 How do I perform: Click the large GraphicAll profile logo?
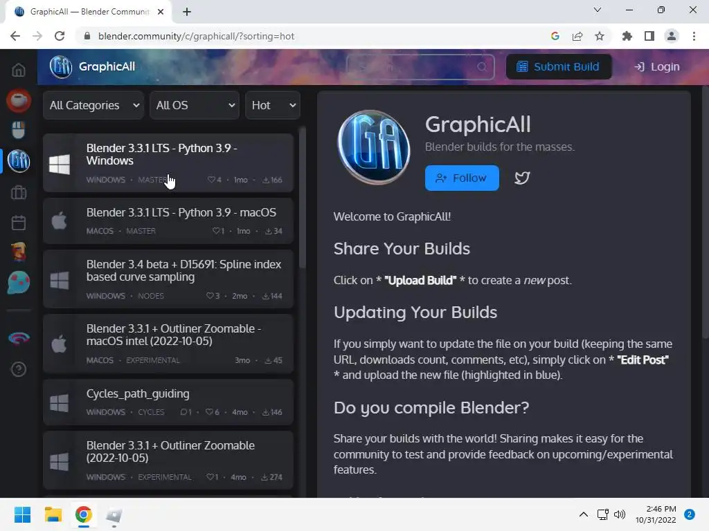(x=374, y=147)
